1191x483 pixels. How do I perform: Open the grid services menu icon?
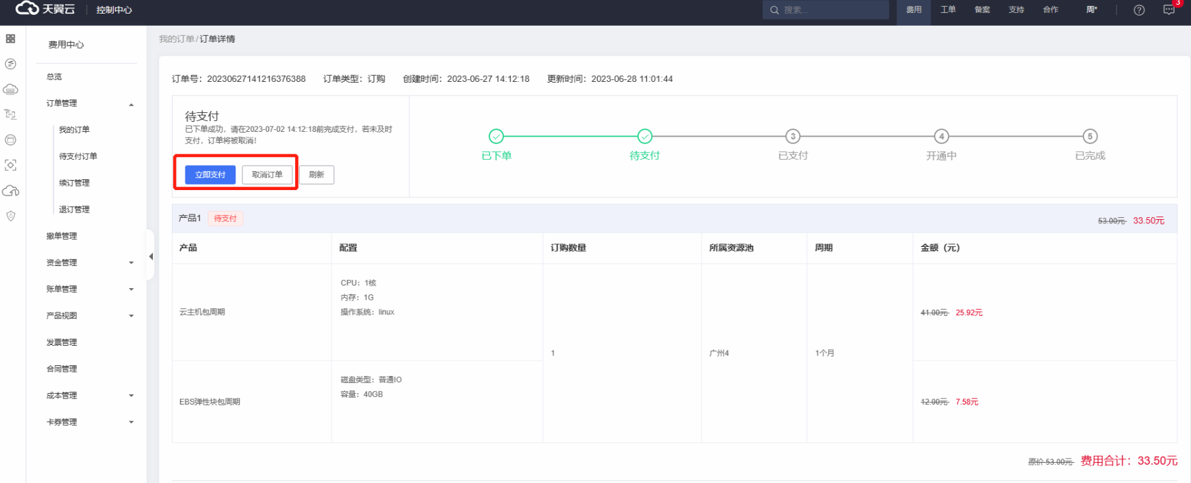pos(10,39)
